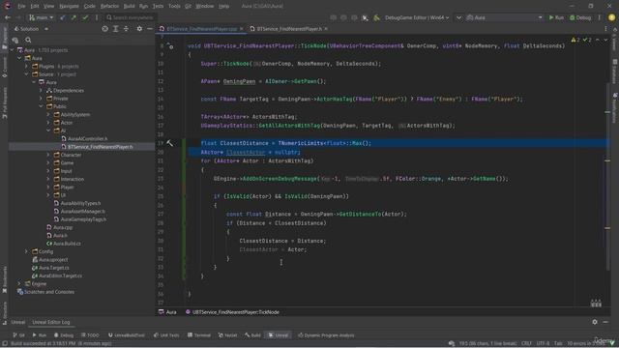This screenshot has width=619, height=348.
Task: Open bottom panel settings gear
Action: [595, 322]
